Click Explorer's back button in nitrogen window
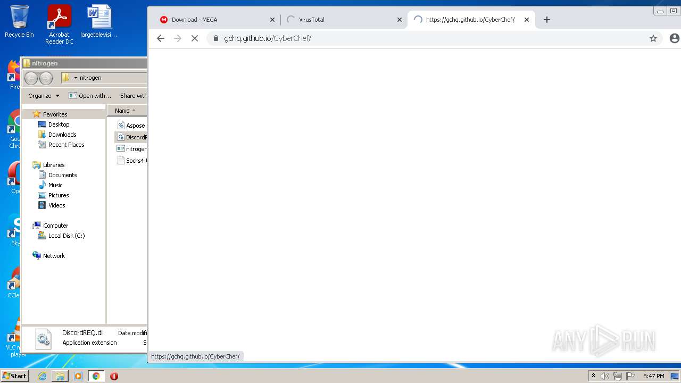Viewport: 681px width, 383px height. pyautogui.click(x=31, y=78)
